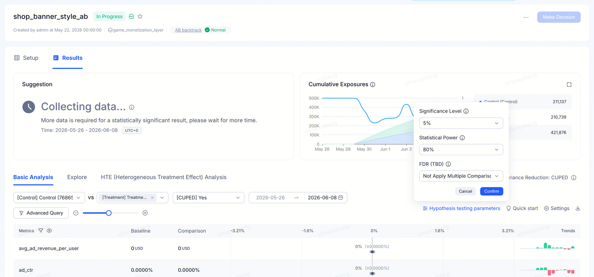Open the CUPED Yes dropdown
This screenshot has width=594, height=277.
(x=208, y=197)
